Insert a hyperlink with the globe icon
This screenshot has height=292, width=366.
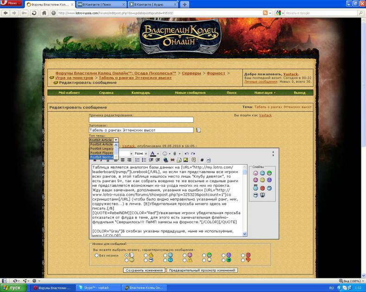pyautogui.click(x=166, y=160)
